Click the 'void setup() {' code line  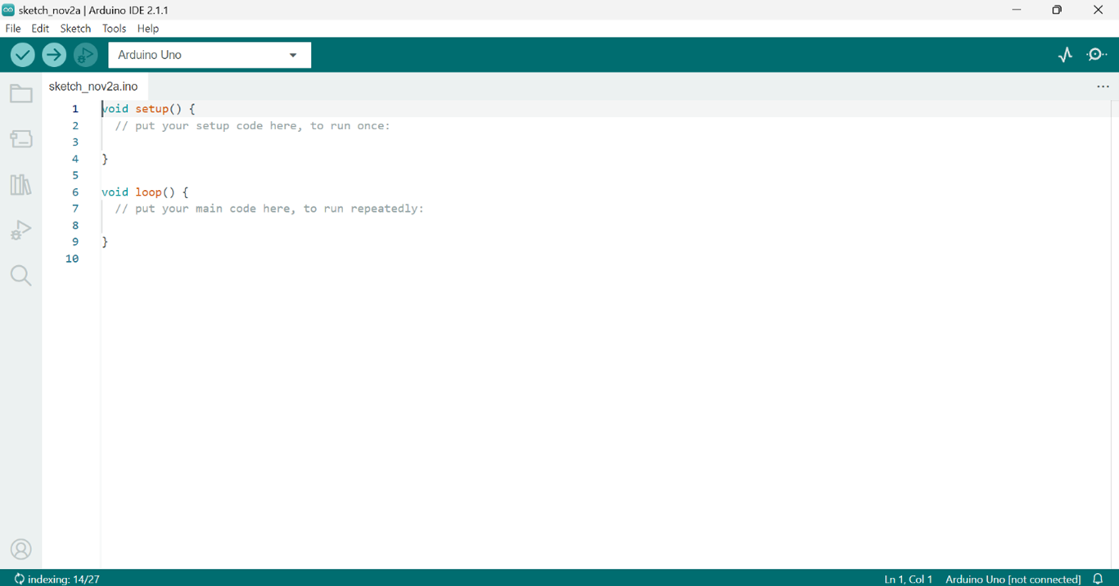[x=148, y=109]
